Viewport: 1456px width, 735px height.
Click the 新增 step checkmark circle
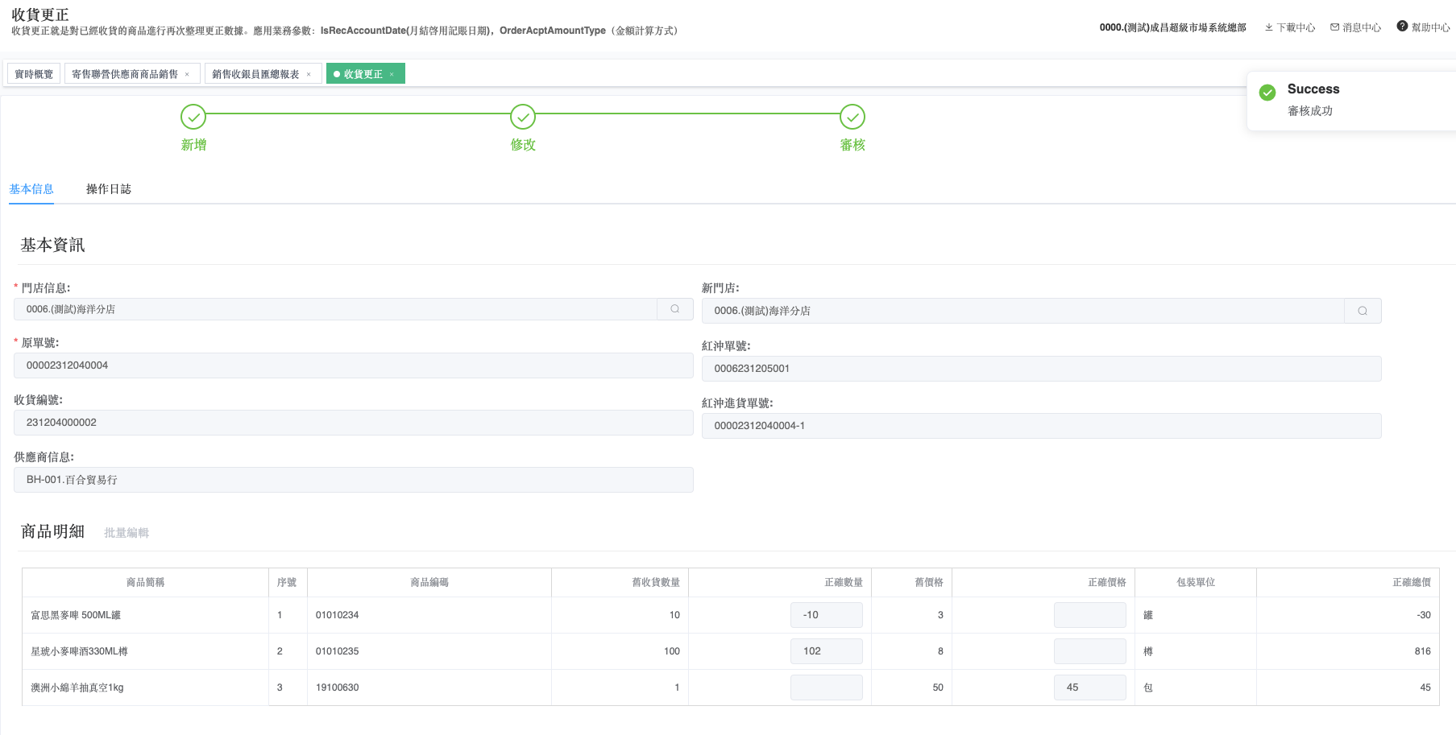point(193,117)
